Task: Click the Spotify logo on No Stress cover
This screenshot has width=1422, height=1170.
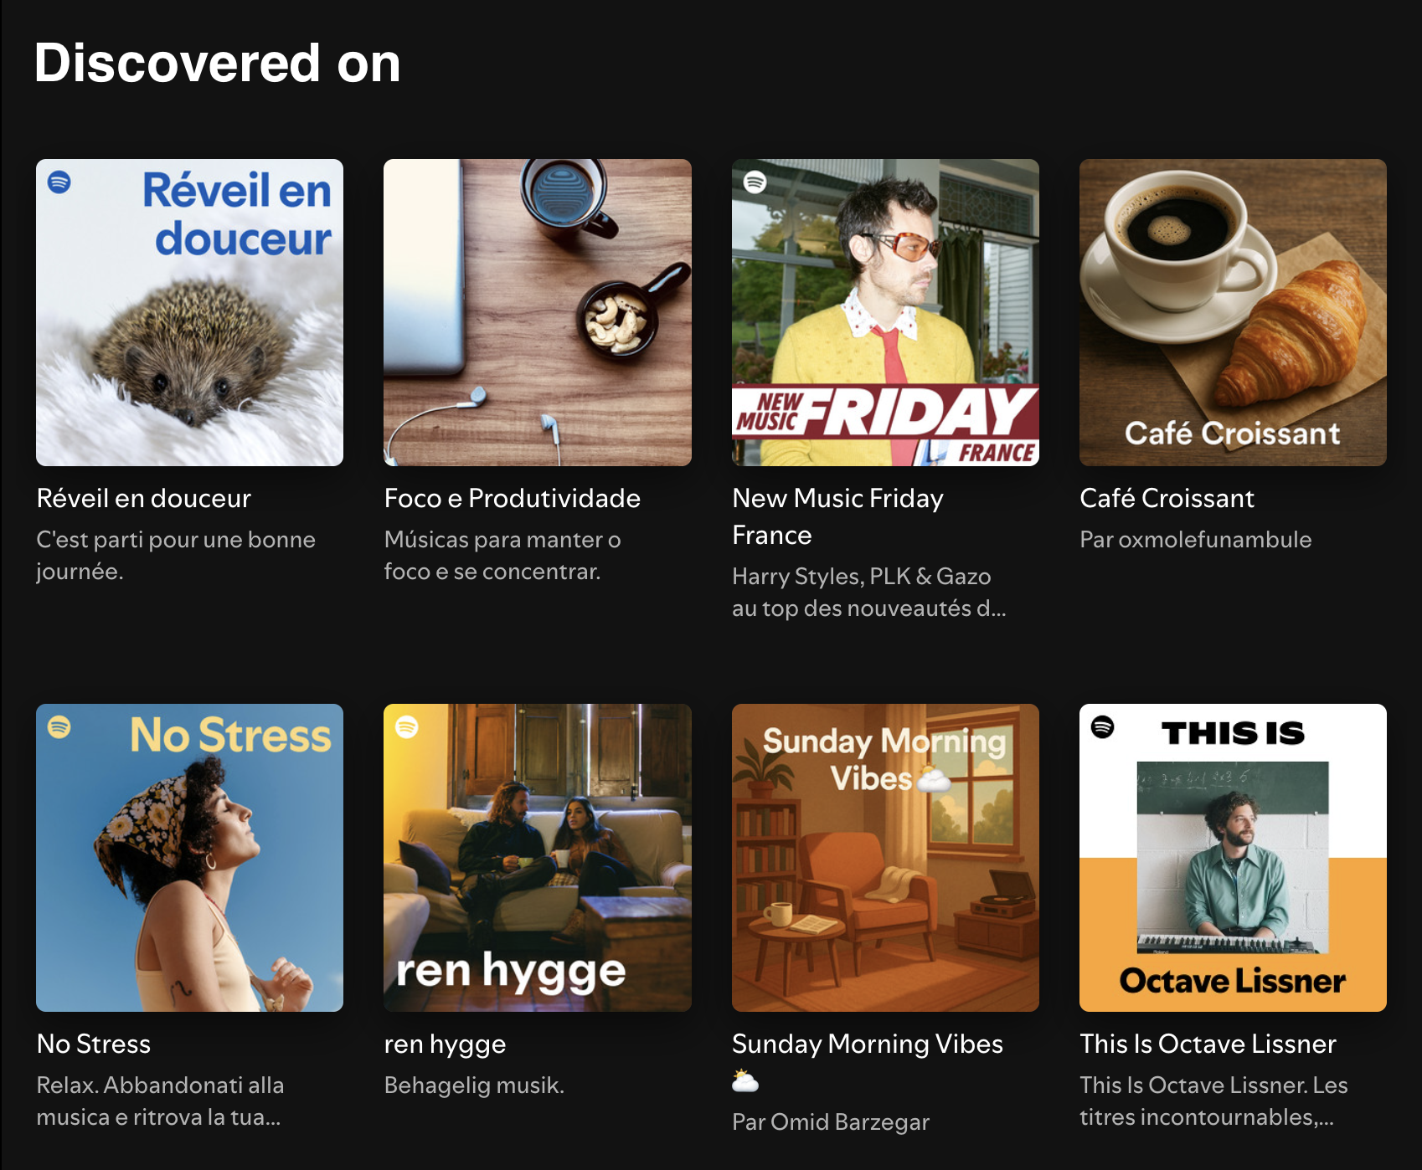Action: coord(59,726)
